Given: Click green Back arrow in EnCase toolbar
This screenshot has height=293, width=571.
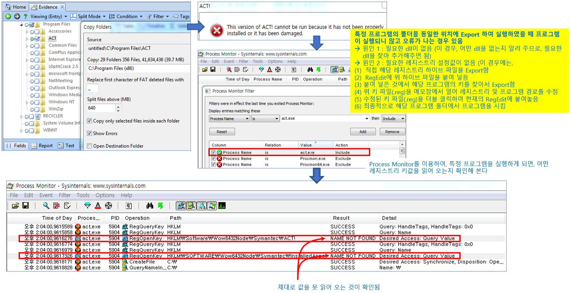Looking at the screenshot, I should pyautogui.click(x=8, y=16).
